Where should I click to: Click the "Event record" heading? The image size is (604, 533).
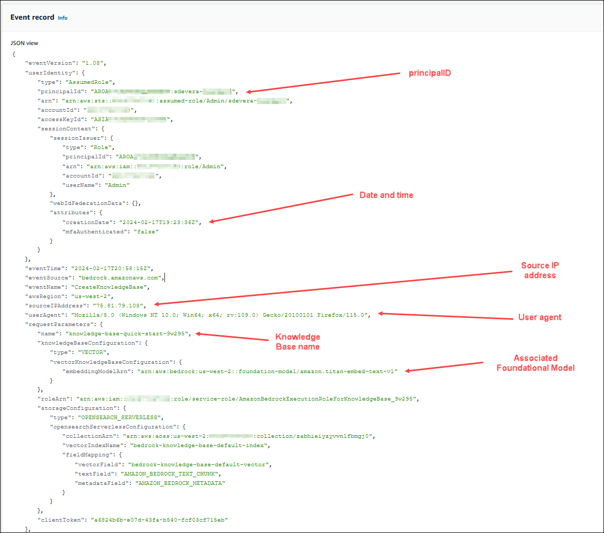click(33, 18)
